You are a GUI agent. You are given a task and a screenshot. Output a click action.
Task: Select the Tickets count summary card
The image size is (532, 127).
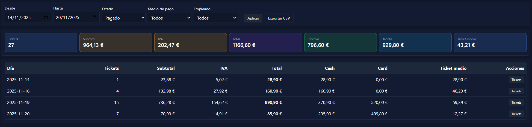click(x=41, y=43)
